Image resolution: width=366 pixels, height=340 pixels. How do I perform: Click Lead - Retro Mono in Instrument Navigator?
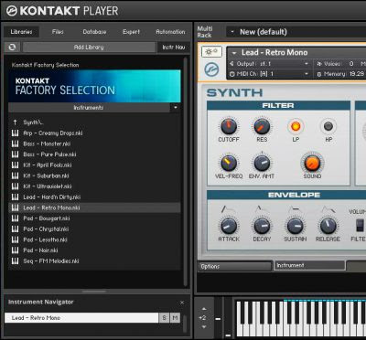tap(81, 318)
